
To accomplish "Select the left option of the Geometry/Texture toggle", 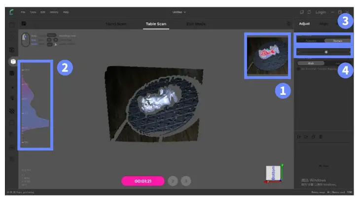I will coord(311,41).
